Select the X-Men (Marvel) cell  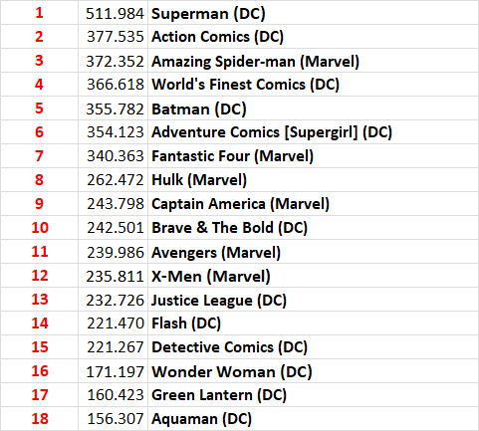(x=313, y=276)
